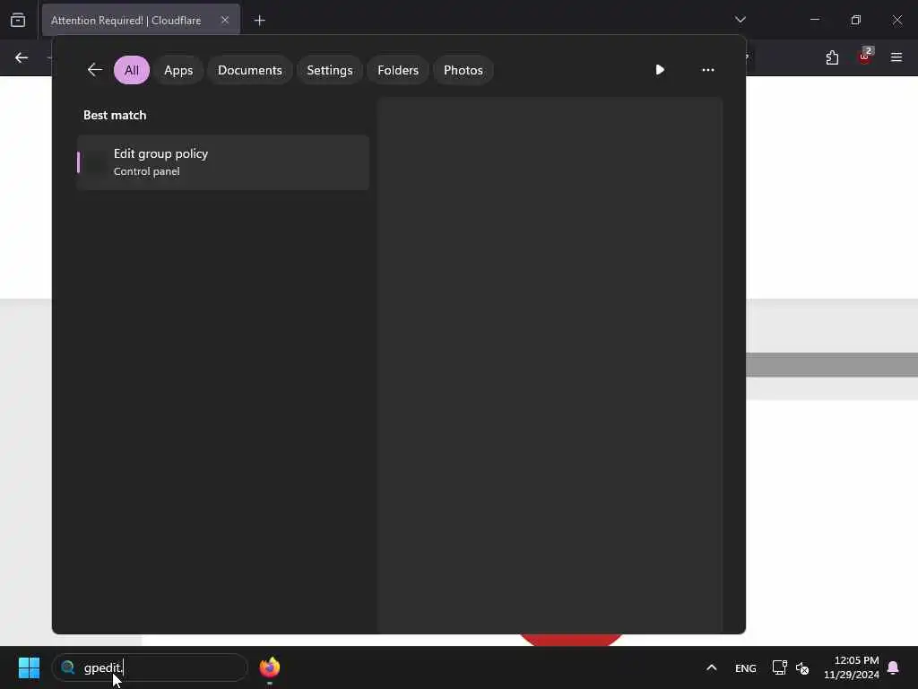918x689 pixels.
Task: Close the Cloudflare browser tab
Action: point(225,20)
